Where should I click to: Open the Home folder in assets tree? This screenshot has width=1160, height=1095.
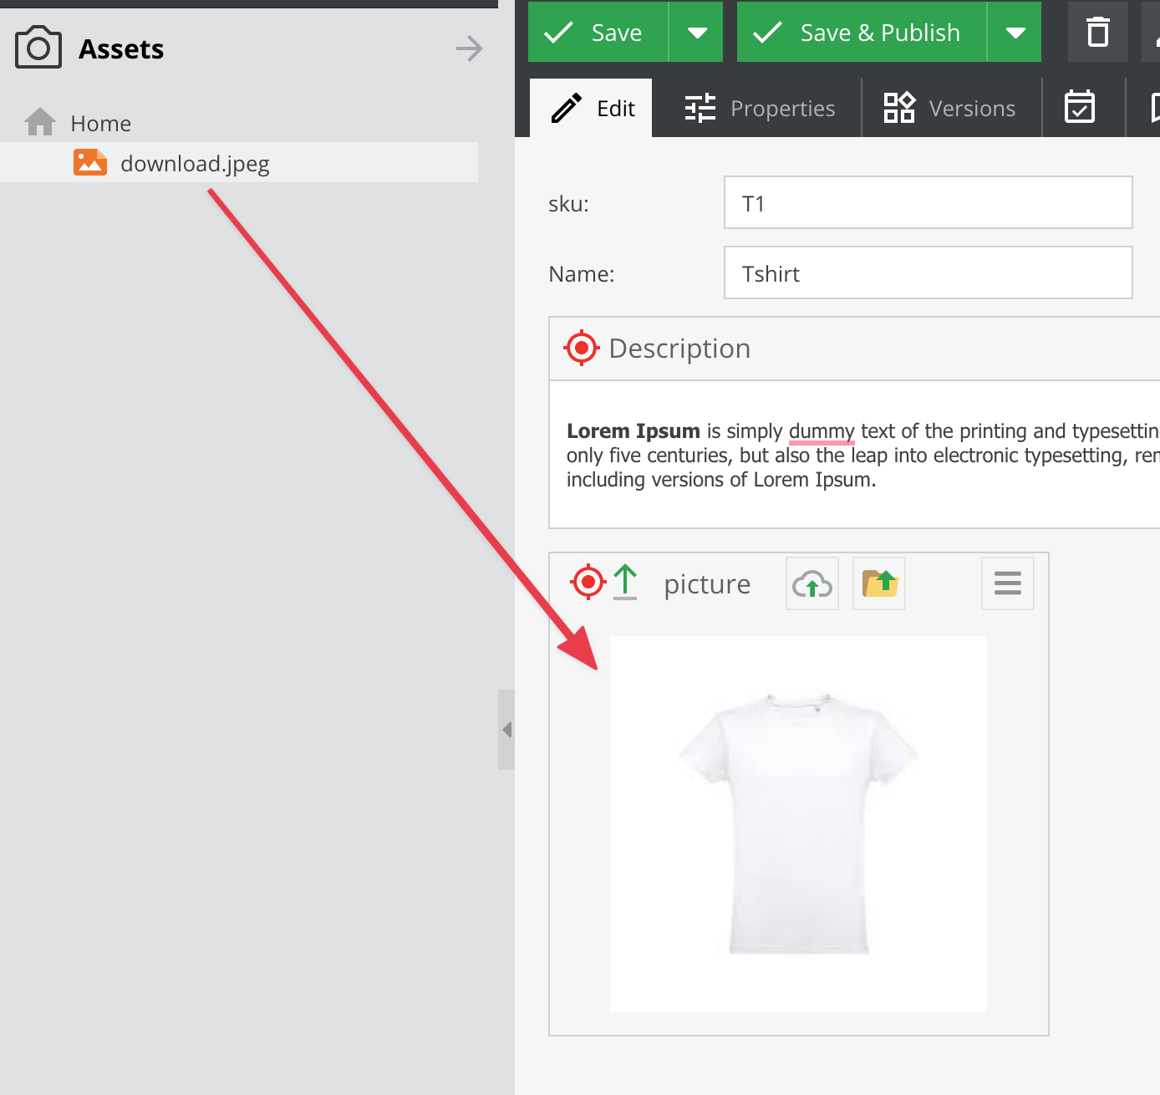coord(100,124)
